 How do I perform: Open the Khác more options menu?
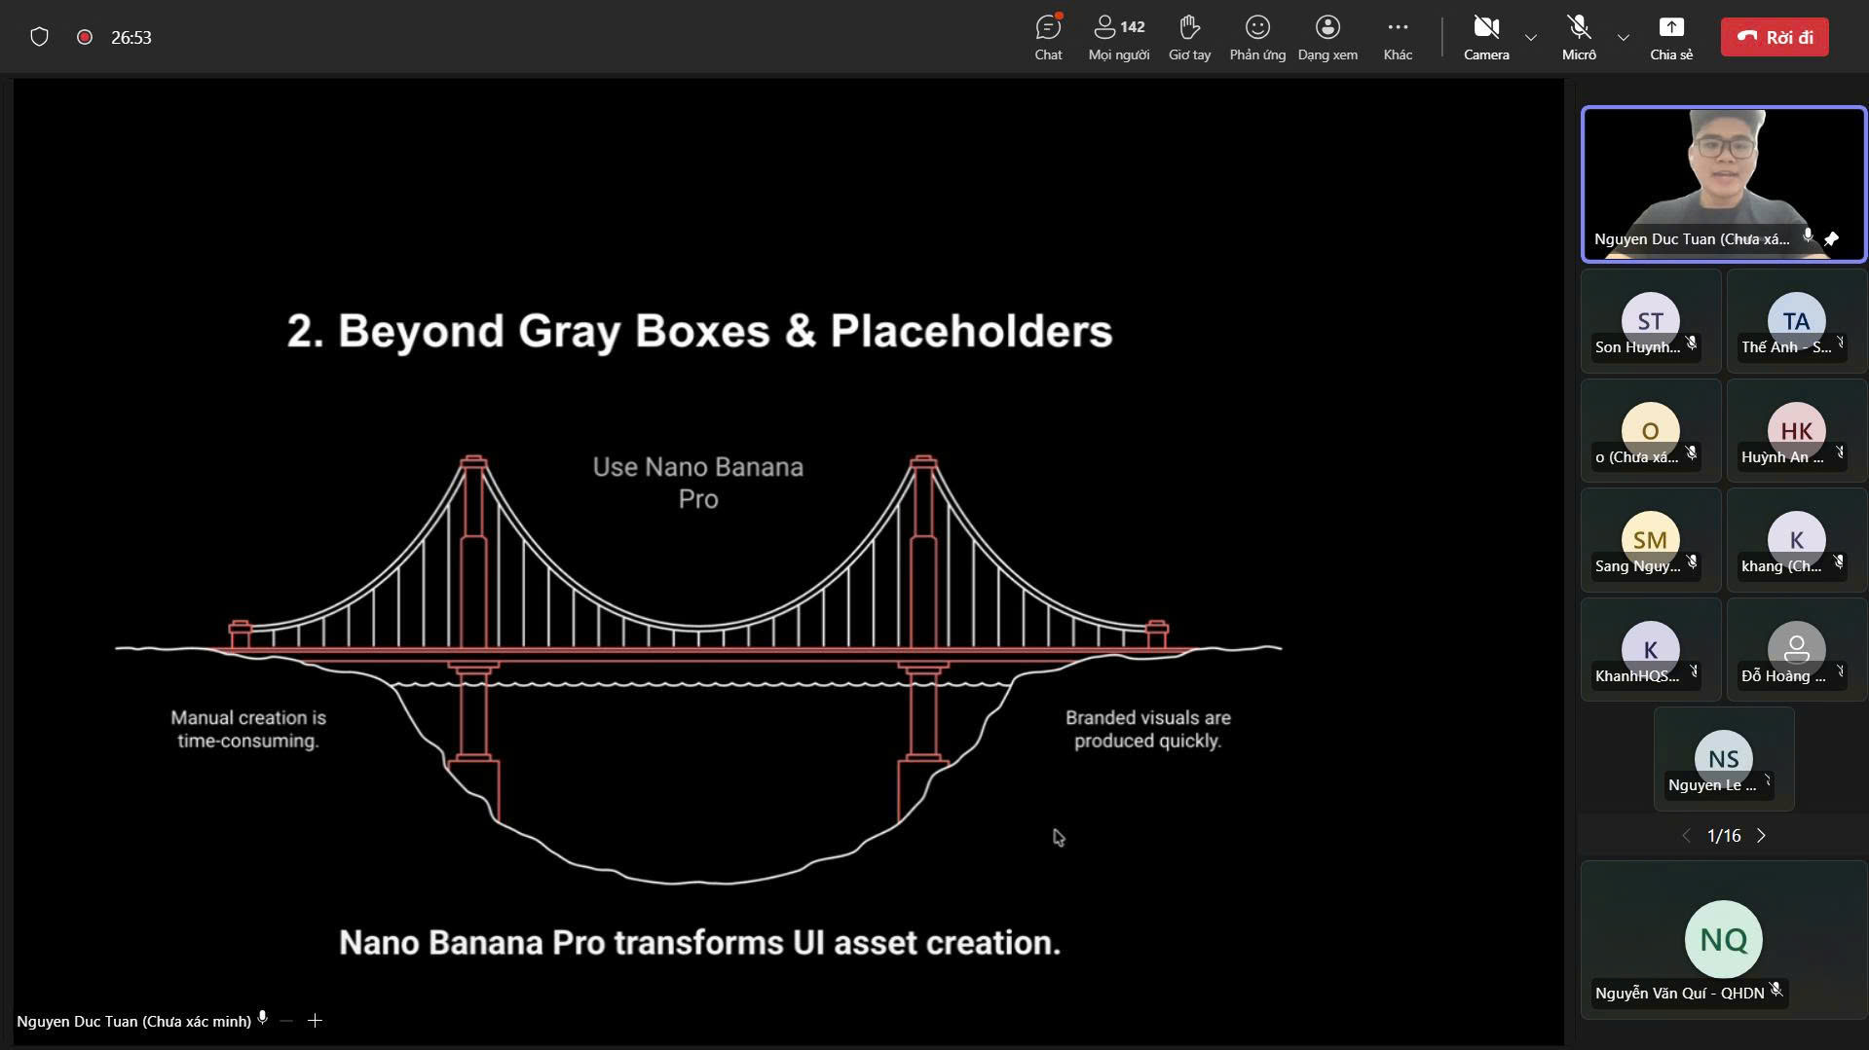pos(1398,37)
